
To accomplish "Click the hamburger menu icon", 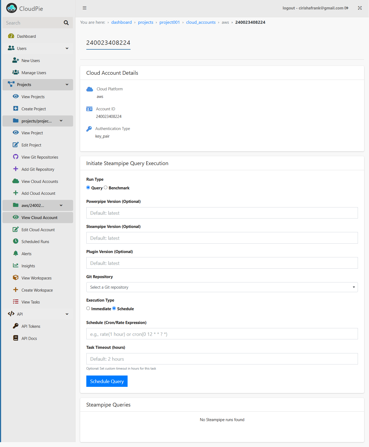I will [x=84, y=8].
